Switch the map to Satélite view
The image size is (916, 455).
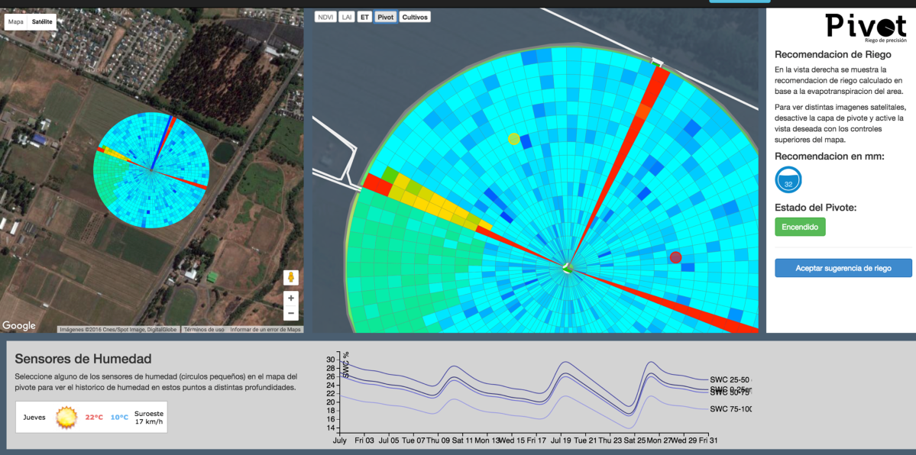pos(42,21)
